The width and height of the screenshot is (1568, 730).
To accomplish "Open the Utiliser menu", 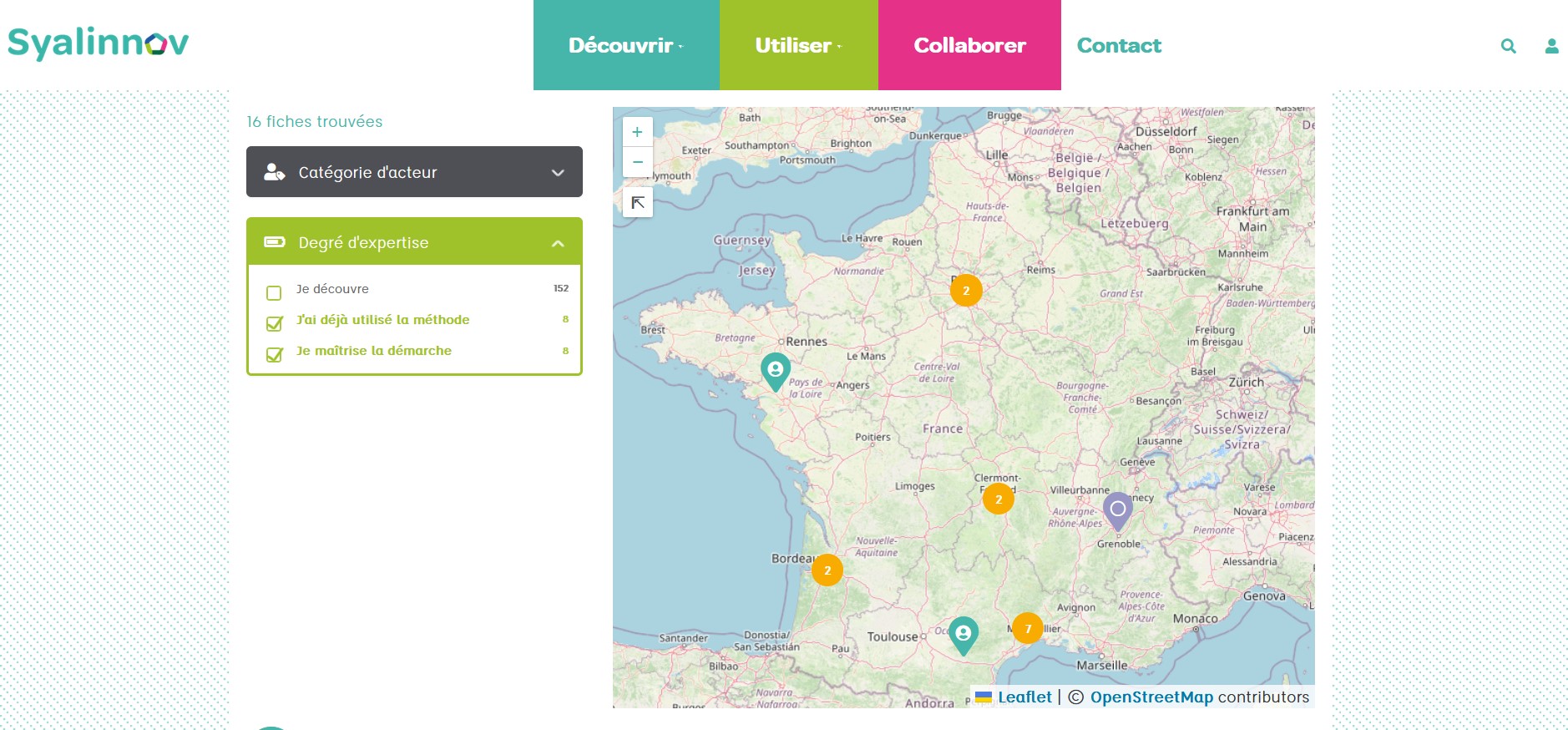I will 798,45.
